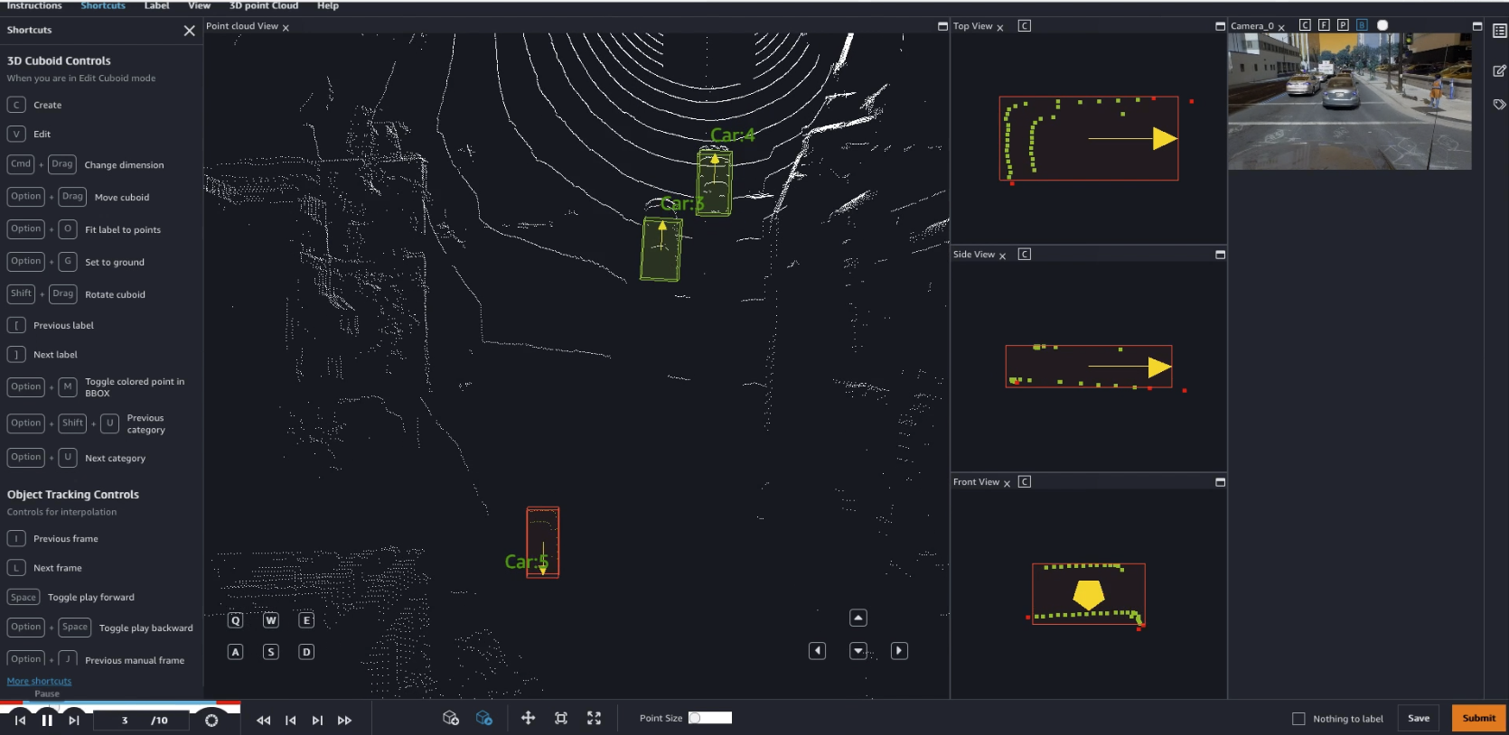
Task: Click the add cuboid icon in bottom toolbar
Action: [x=451, y=718]
